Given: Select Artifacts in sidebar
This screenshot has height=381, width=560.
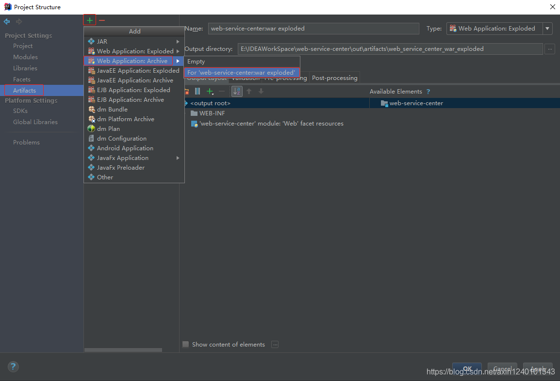Looking at the screenshot, I should tap(24, 90).
